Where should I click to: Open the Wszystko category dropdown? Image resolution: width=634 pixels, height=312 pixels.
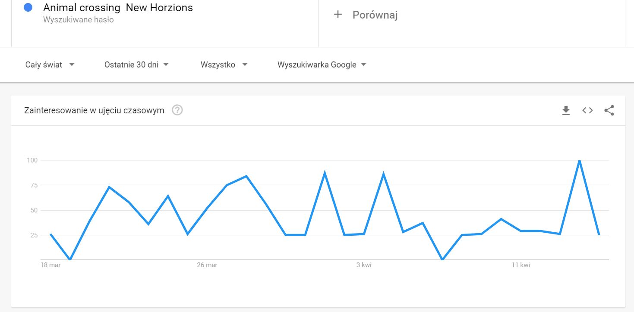[x=224, y=65]
